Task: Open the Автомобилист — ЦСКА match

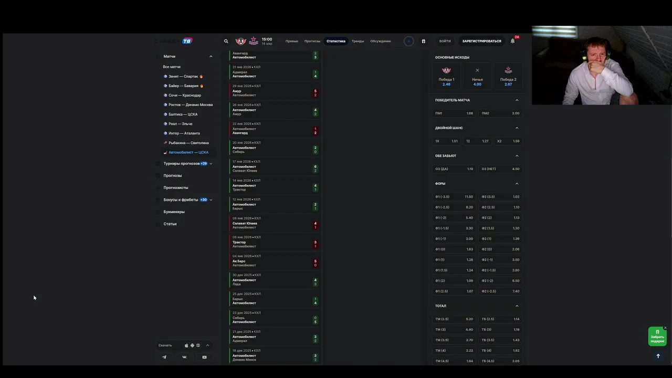Action: pyautogui.click(x=186, y=152)
